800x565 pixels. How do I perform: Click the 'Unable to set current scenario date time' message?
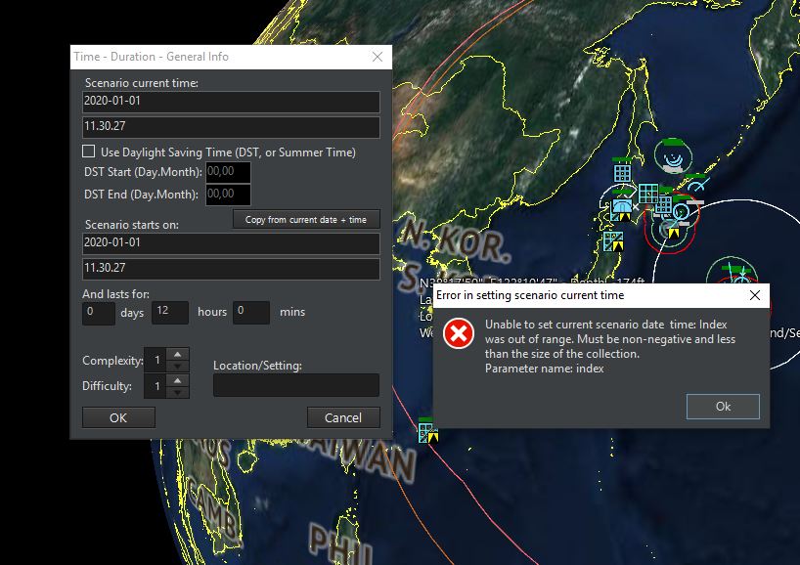point(610,346)
